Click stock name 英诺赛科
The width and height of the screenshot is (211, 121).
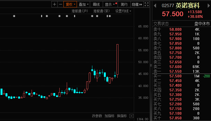pyautogui.click(x=188, y=5)
